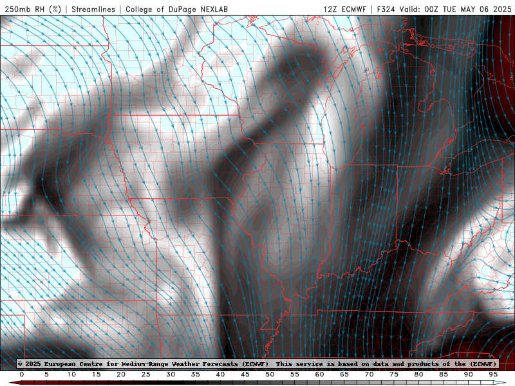Select the "F324" forecast hour text
The height and width of the screenshot is (386, 515).
386,9
